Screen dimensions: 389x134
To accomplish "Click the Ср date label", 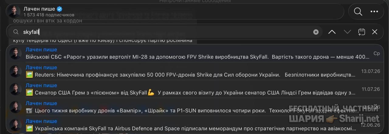I will pyautogui.click(x=377, y=53).
